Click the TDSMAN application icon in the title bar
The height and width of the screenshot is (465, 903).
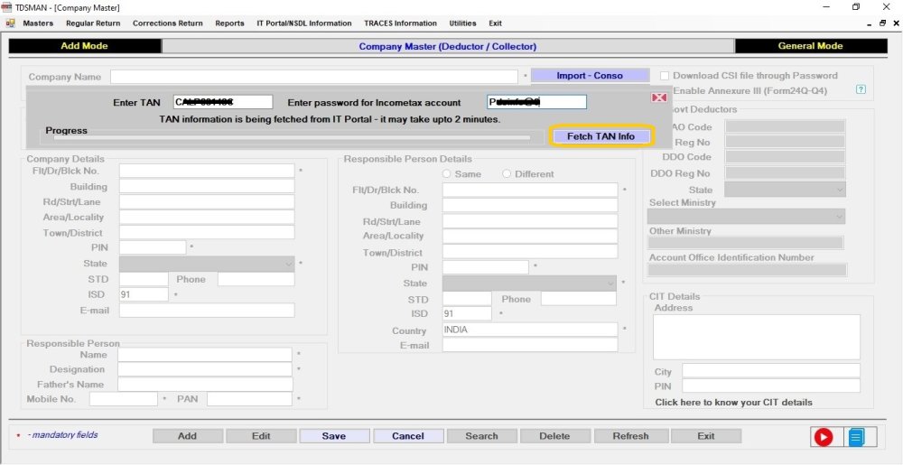click(7, 7)
